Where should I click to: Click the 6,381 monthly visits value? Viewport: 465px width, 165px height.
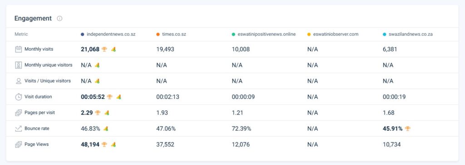tap(390, 49)
